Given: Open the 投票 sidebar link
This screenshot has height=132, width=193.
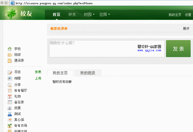Looking at the screenshot, I should (18, 108).
